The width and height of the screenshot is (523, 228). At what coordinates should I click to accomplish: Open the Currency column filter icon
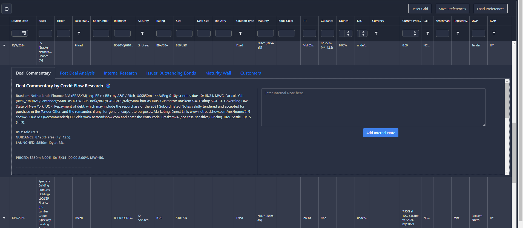pos(376,33)
